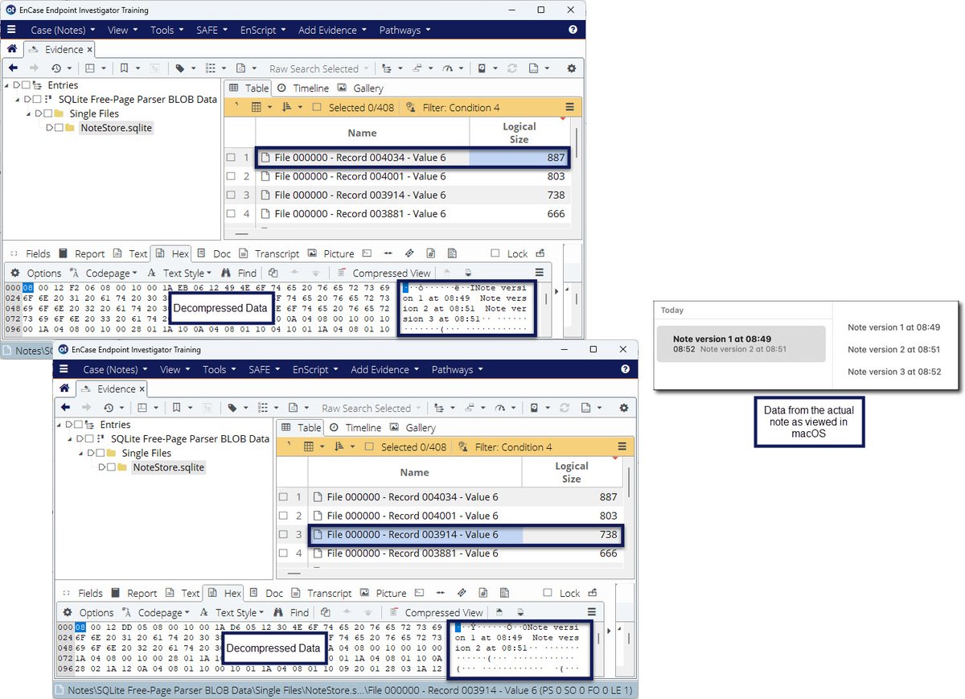This screenshot has height=699, width=965.
Task: Select Record 004034 row in the upper window table
Action: tap(413, 158)
